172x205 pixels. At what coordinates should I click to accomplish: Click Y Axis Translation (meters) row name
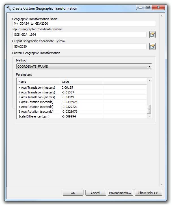pos(37,92)
